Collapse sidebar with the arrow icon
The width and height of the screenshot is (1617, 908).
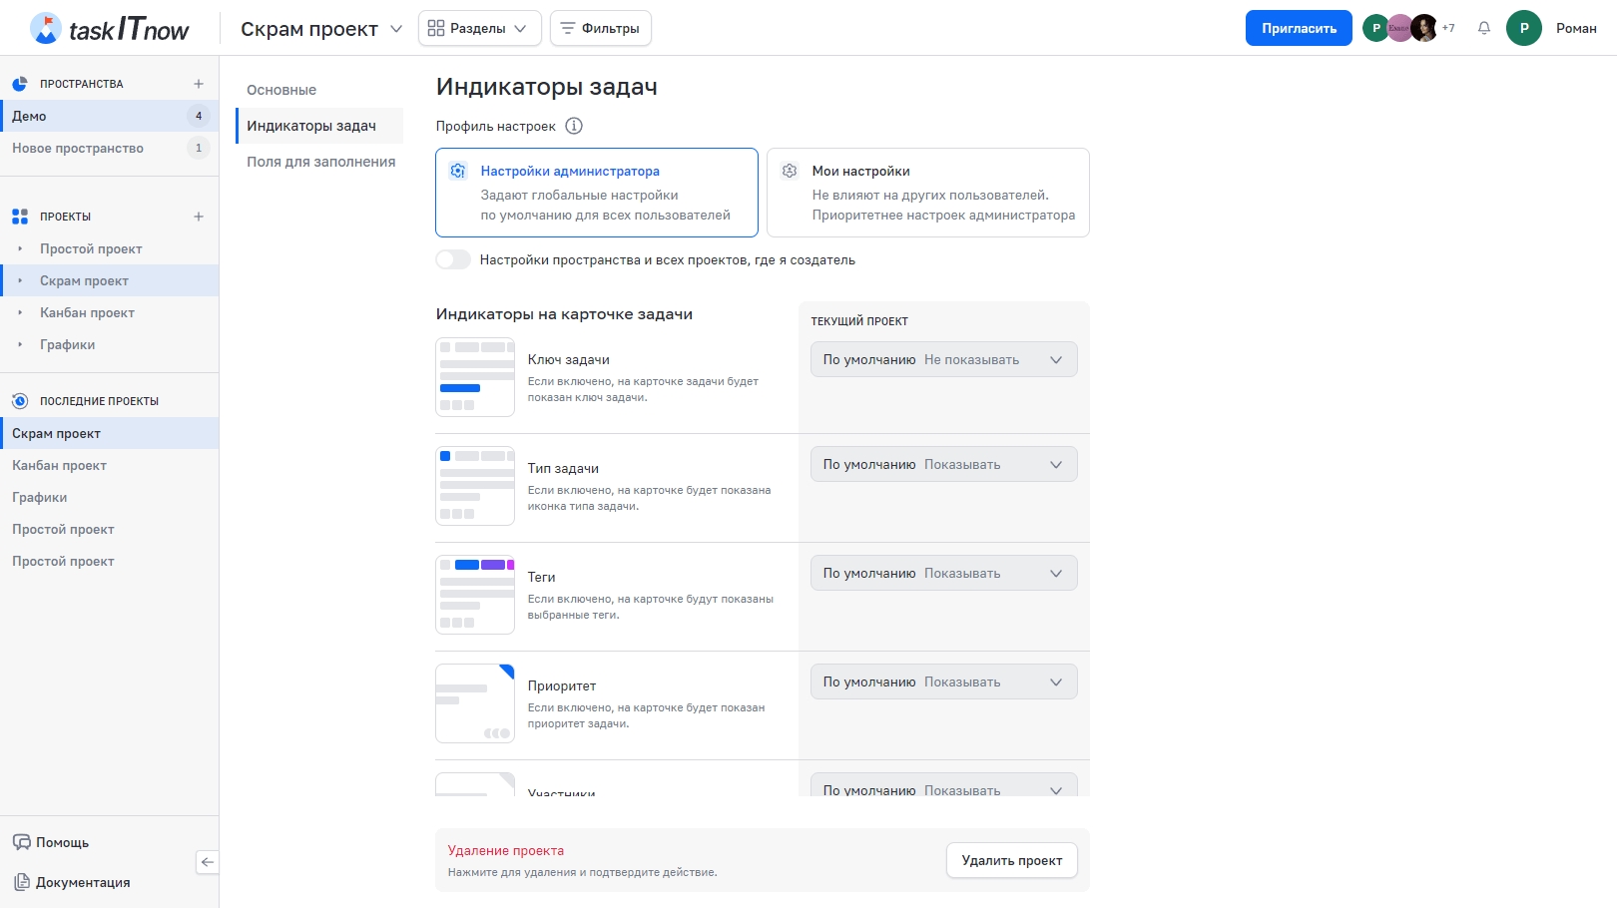click(207, 862)
